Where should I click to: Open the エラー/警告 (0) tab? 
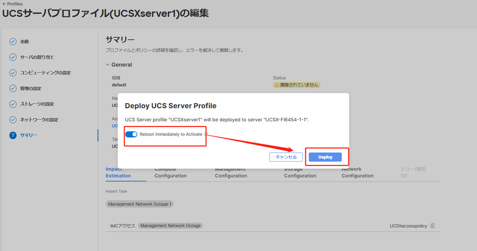413,173
